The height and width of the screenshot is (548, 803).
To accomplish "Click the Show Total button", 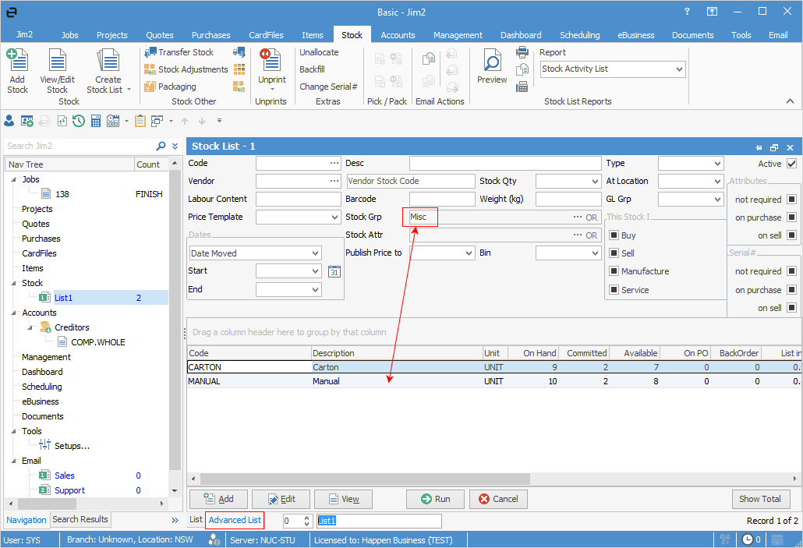I will click(760, 499).
